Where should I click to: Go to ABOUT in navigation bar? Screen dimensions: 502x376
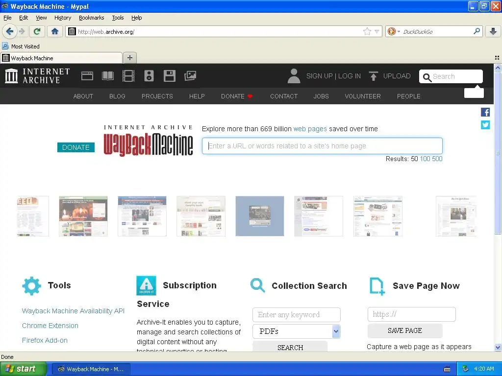coord(83,96)
